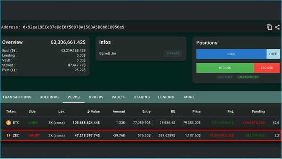Image resolution: width=282 pixels, height=159 pixels.
Task: Open the STAKING tab
Action: click(x=142, y=97)
